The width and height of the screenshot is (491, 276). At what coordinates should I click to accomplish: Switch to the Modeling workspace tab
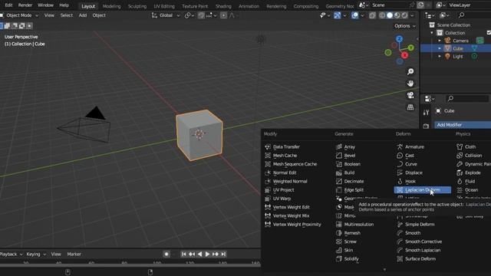111,6
